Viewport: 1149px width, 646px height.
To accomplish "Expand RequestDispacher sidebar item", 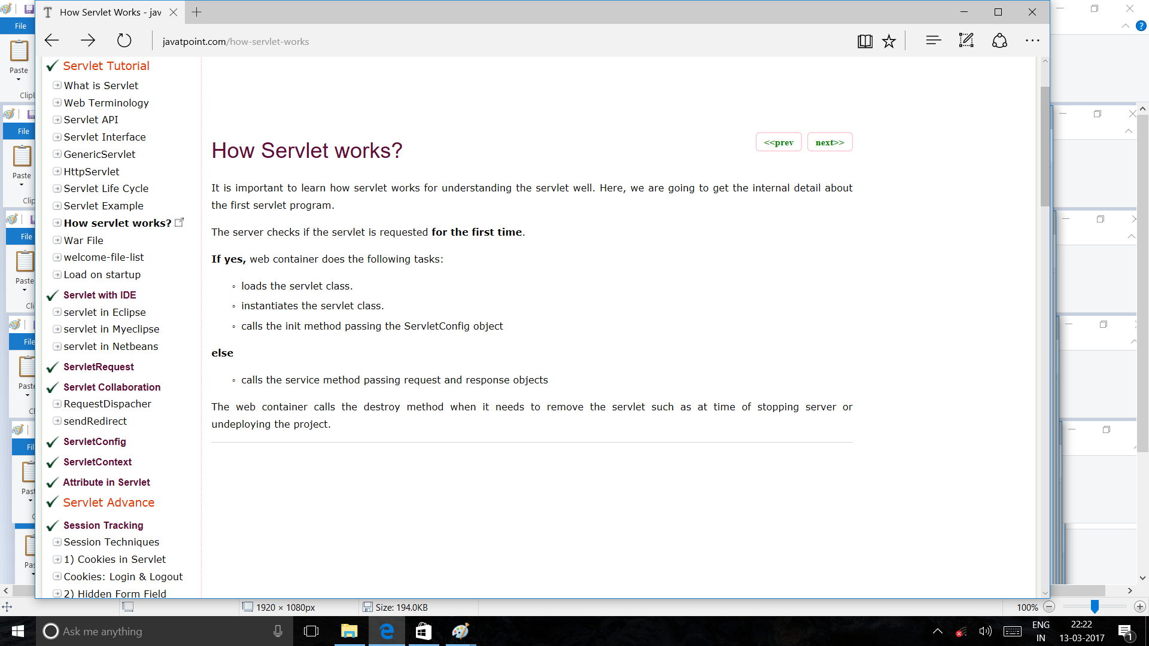I will [x=57, y=404].
